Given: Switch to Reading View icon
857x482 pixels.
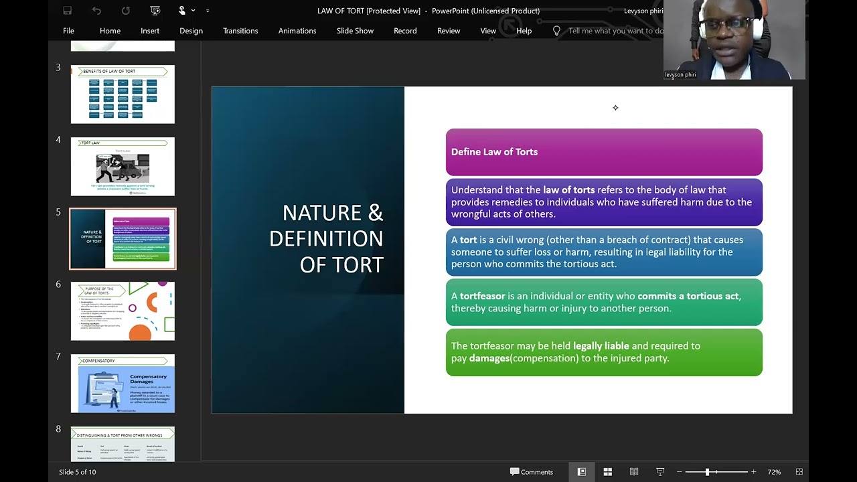Looking at the screenshot, I should 634,472.
